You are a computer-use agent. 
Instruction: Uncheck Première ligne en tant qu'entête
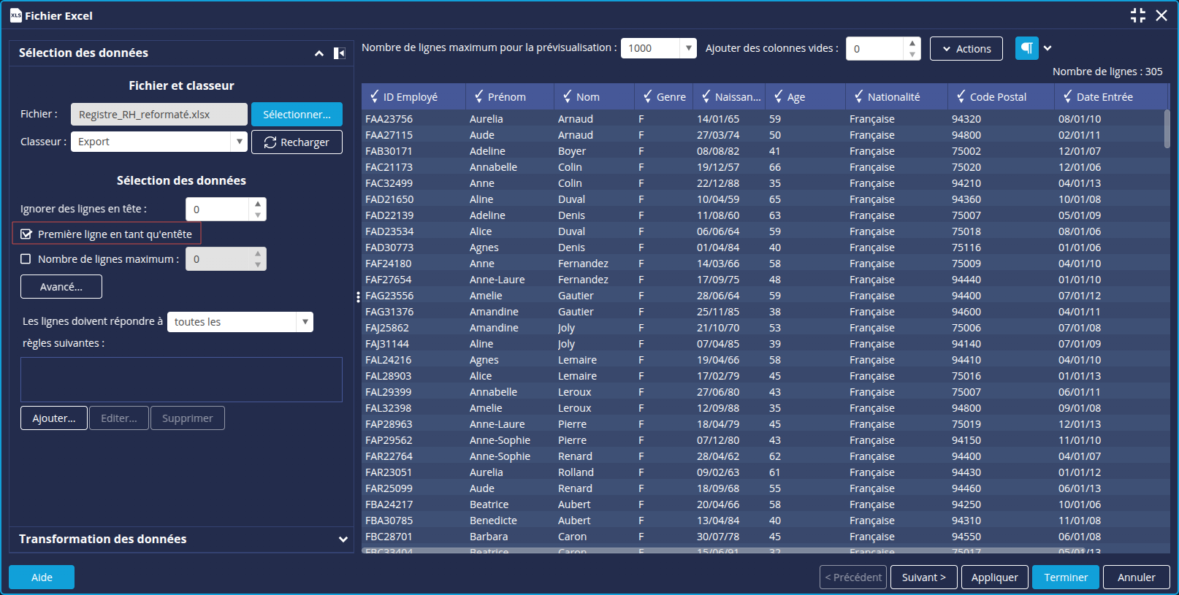coord(26,234)
